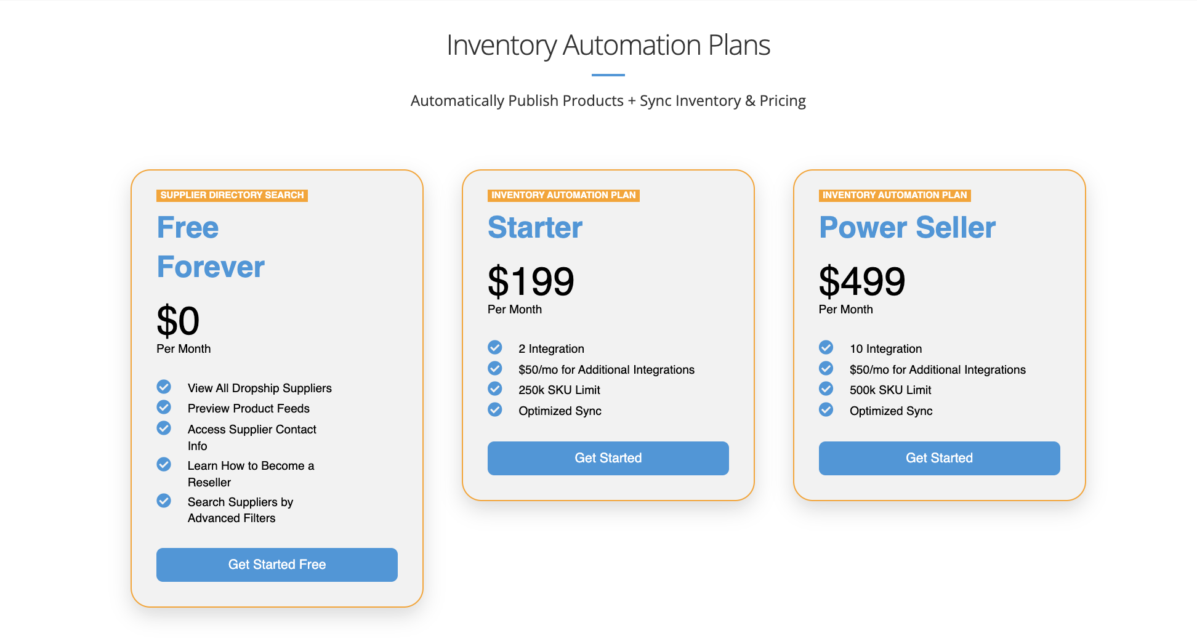Click Get Started under Power Seller plan
The image size is (1197, 644).
click(x=939, y=458)
